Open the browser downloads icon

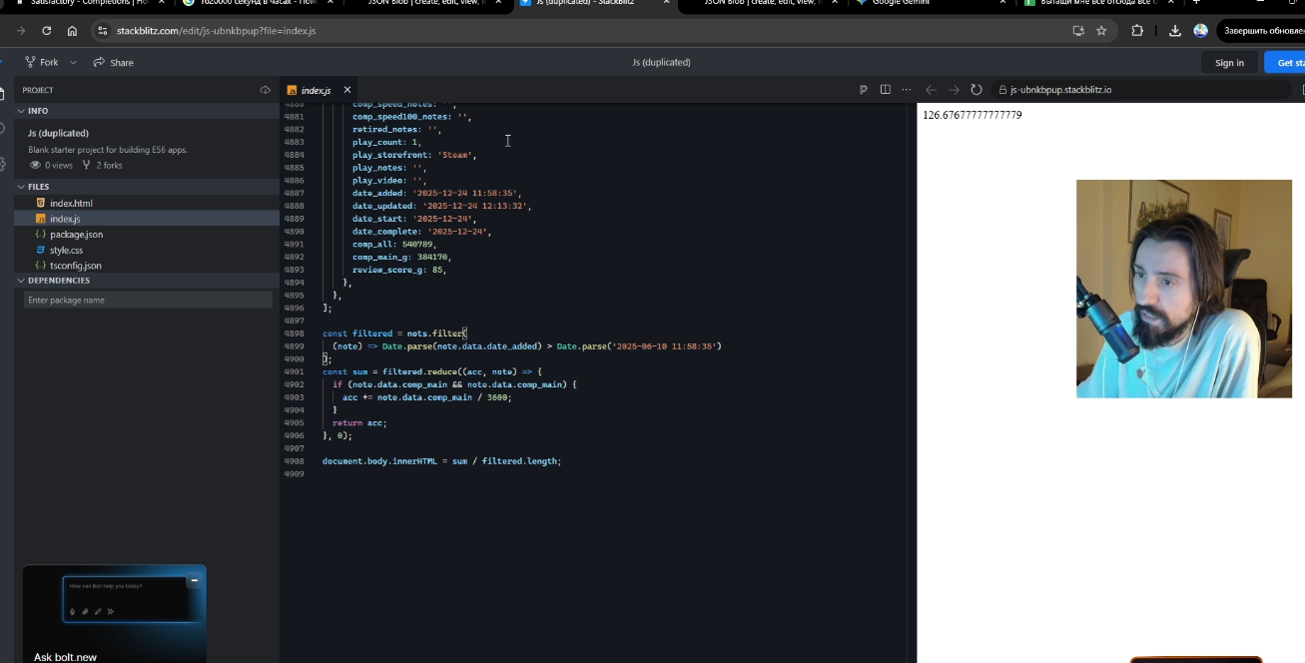point(1175,31)
